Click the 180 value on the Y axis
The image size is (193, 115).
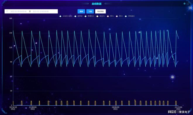pyautogui.click(x=11, y=18)
